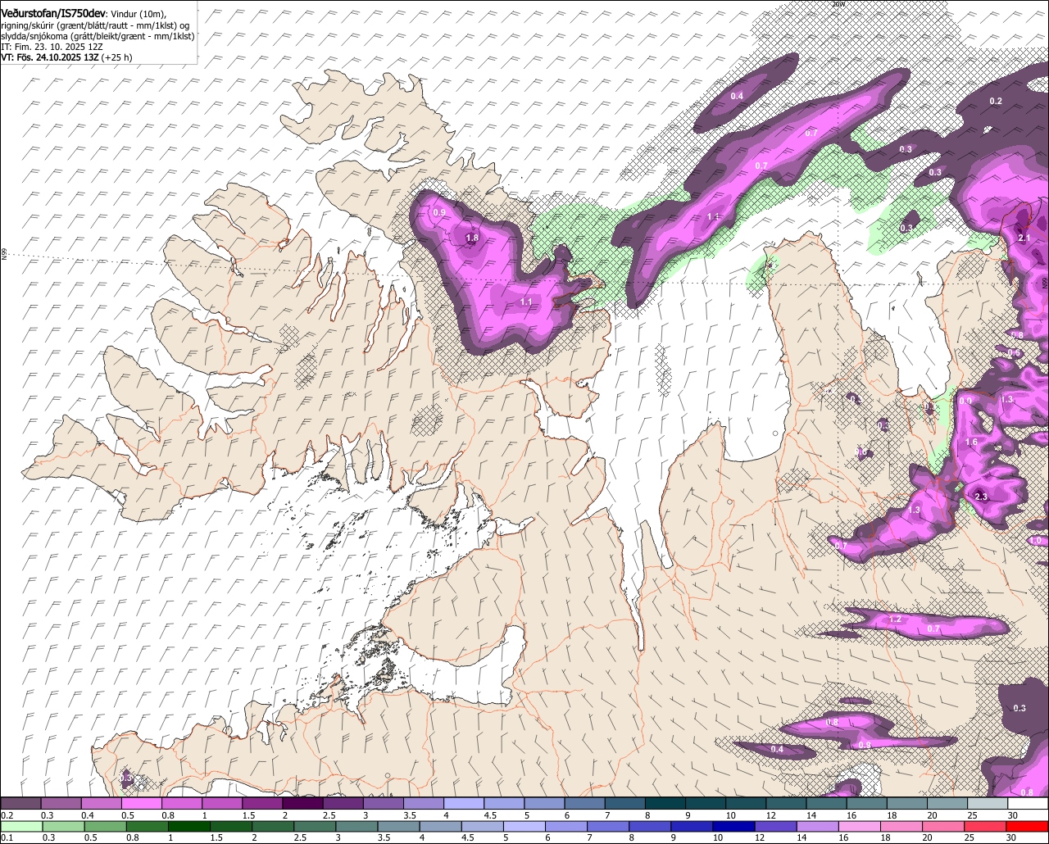
Task: Click the dark teal swatch labeled 8
Action: tap(665, 804)
